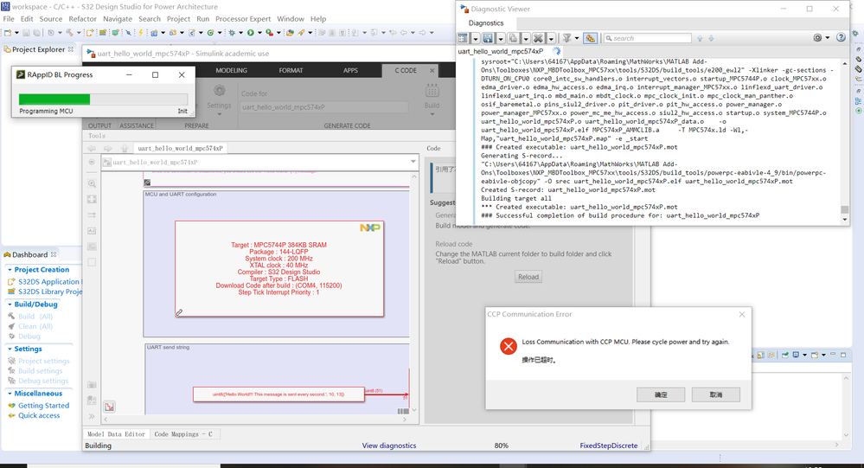Click the clear (X) icon in Diagnostic Viewer
This screenshot has width=864, height=468.
coord(538,38)
